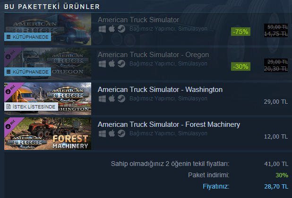Click the -30% discount badge for Oregon

(x=240, y=66)
